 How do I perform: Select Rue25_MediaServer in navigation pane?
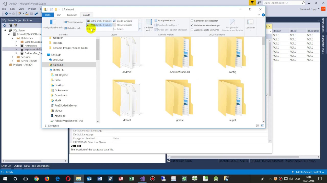point(66,105)
